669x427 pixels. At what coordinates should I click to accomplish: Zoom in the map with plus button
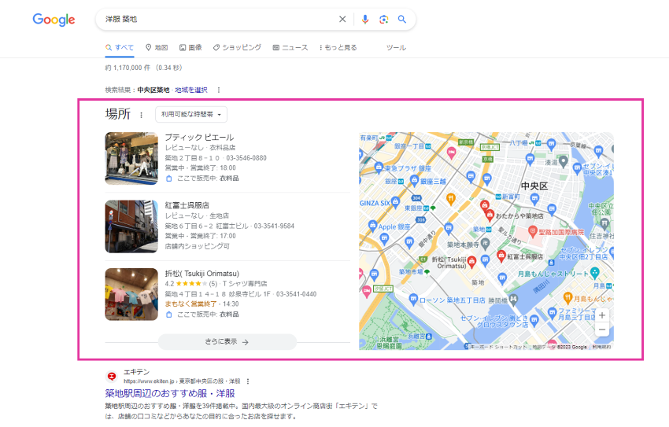coord(602,315)
